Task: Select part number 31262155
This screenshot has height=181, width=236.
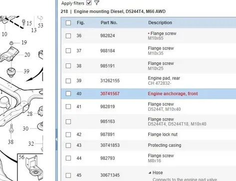Action: click(110, 81)
